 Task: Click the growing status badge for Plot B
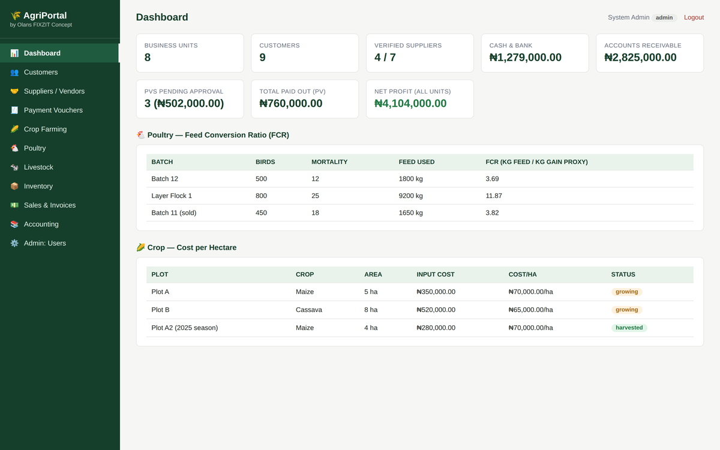tap(627, 310)
